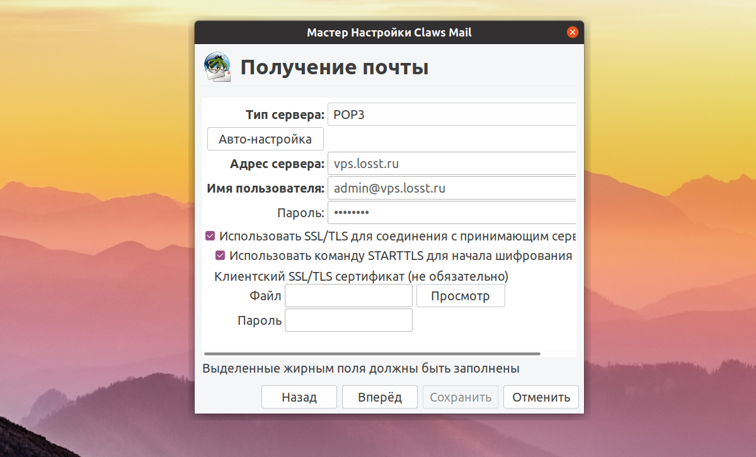The height and width of the screenshot is (457, 756).
Task: Click the certificate Файл input field
Action: pos(349,296)
